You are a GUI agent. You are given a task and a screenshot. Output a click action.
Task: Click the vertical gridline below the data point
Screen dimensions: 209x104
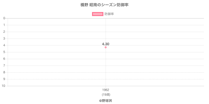coord(106,68)
